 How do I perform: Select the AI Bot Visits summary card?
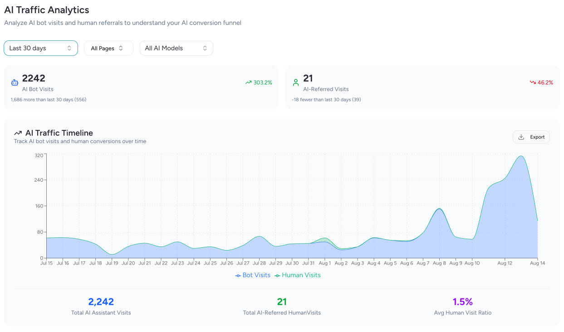click(141, 87)
